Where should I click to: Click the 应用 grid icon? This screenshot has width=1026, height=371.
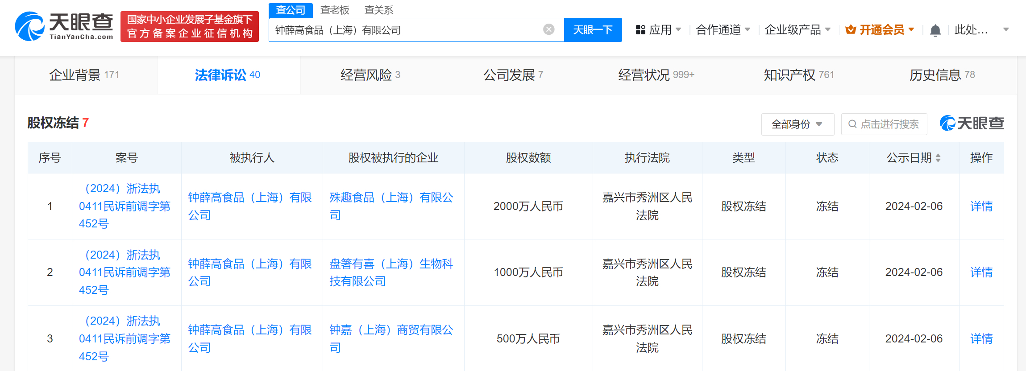(640, 30)
